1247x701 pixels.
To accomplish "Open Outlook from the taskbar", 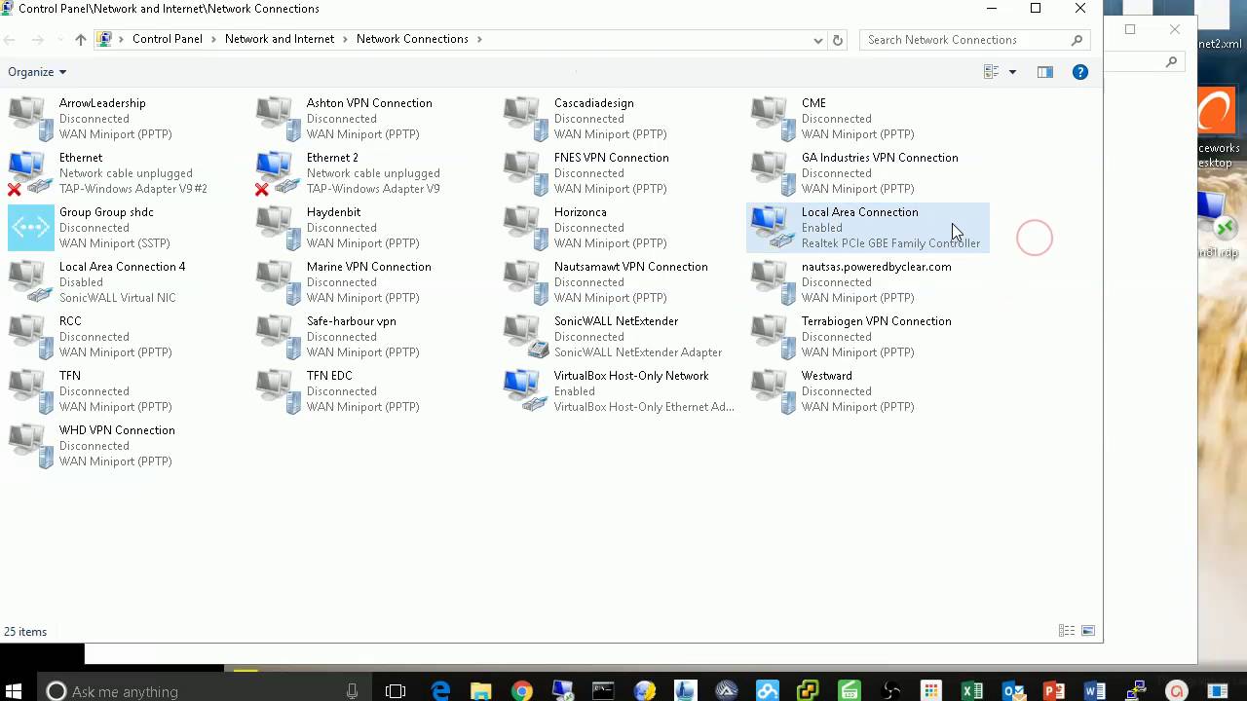I will coord(1013,691).
